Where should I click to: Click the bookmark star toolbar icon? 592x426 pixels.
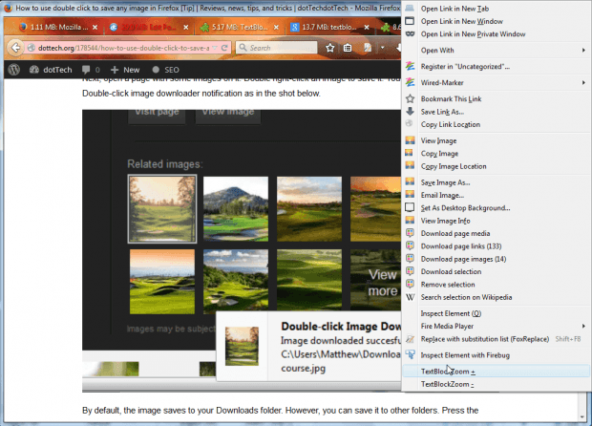tap(330, 48)
